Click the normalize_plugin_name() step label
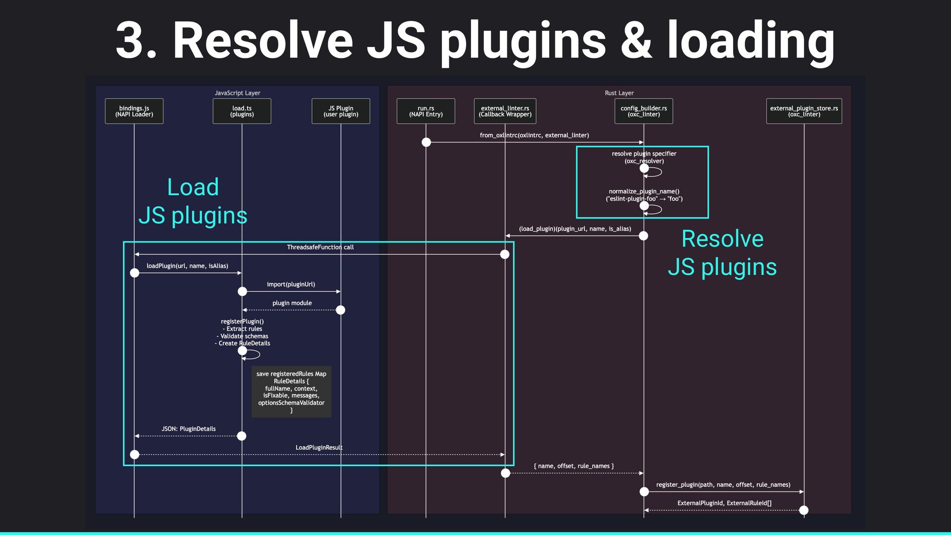The image size is (951, 535). tap(644, 195)
